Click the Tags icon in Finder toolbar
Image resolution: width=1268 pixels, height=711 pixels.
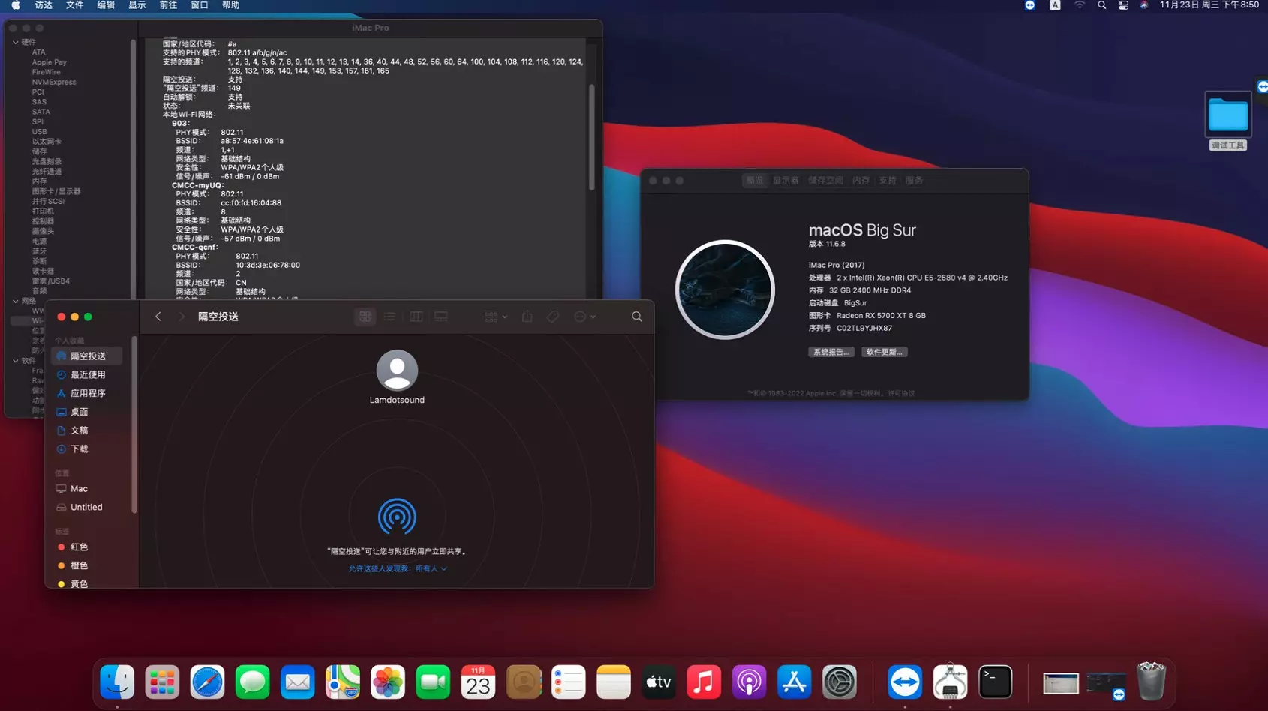553,316
